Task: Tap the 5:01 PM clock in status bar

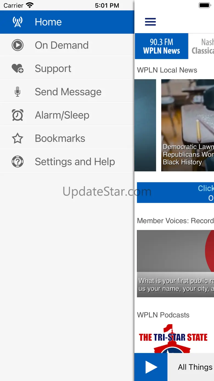Action: coord(107,5)
